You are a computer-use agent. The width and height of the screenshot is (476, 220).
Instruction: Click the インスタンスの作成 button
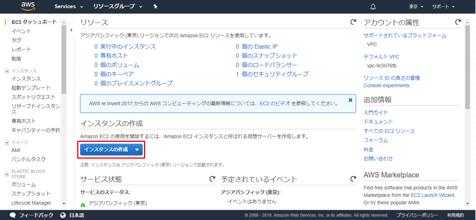click(x=106, y=149)
